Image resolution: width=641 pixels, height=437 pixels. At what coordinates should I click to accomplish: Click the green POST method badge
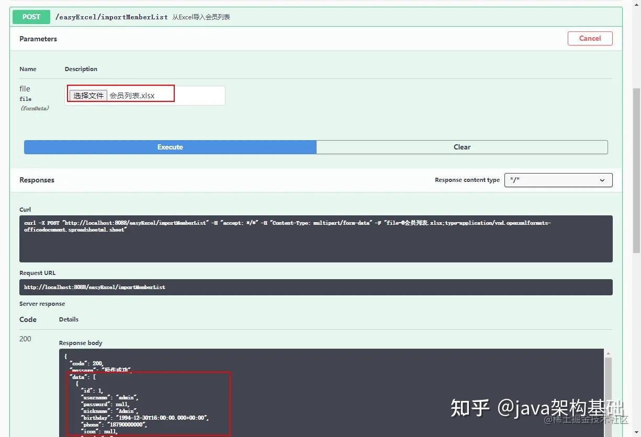pyautogui.click(x=31, y=17)
